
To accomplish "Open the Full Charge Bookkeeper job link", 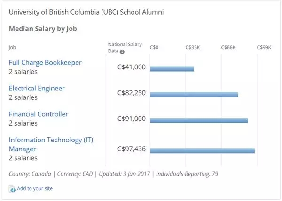I will click(45, 62).
